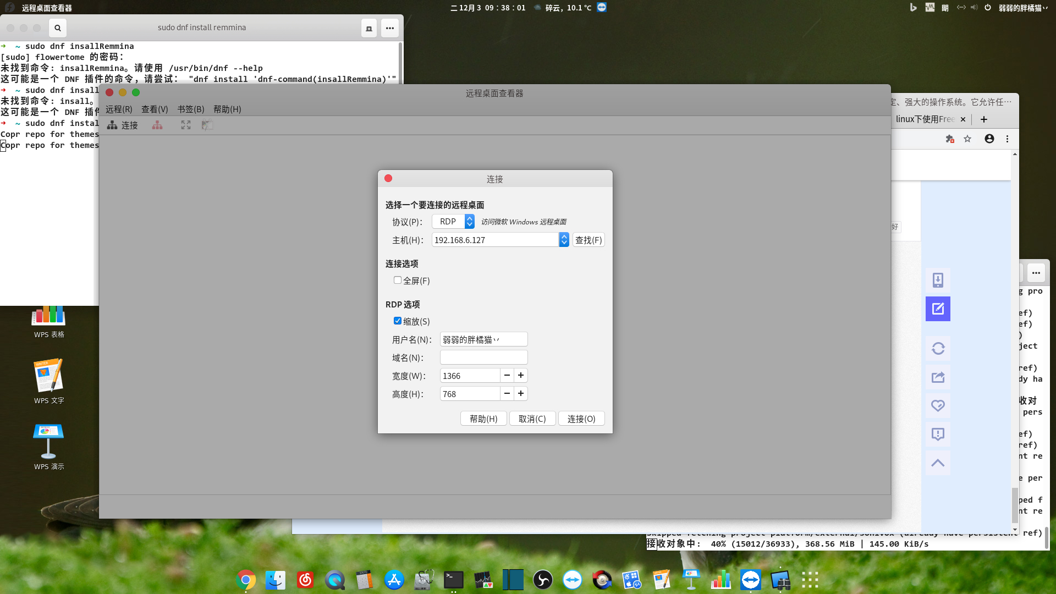Open the 书签(B) bookmarks menu
The width and height of the screenshot is (1056, 594).
[190, 109]
